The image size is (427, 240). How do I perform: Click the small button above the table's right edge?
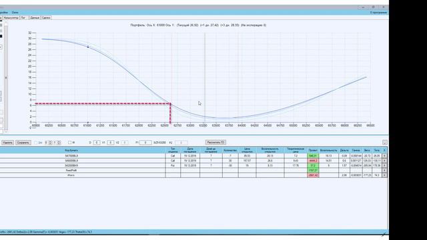384,142
